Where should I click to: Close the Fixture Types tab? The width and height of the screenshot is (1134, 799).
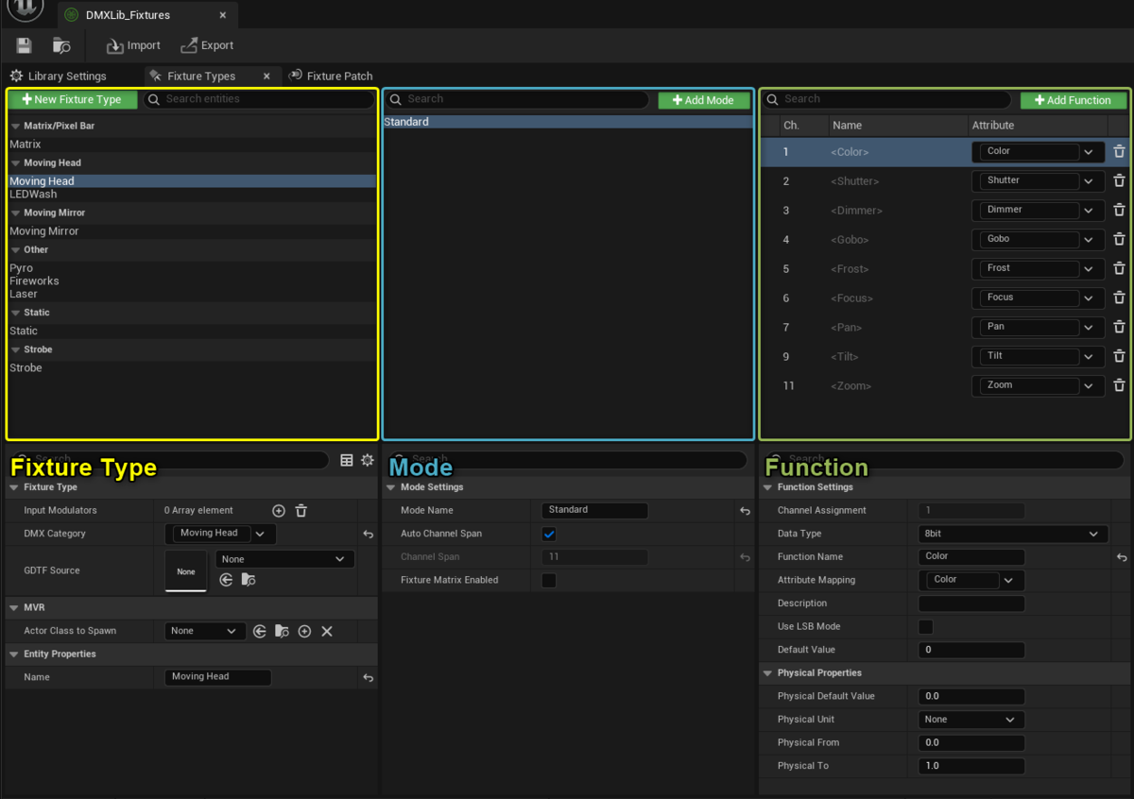click(266, 76)
